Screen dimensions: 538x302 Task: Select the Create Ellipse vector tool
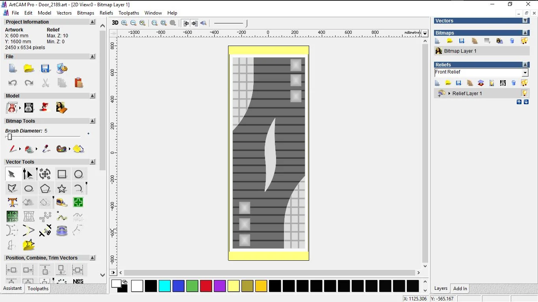click(x=29, y=189)
